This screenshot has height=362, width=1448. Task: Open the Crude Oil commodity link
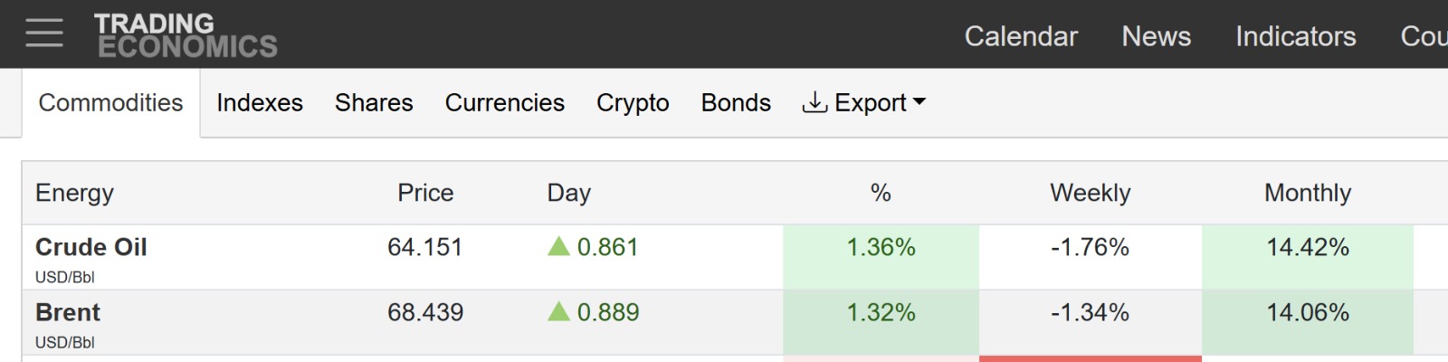click(x=90, y=247)
